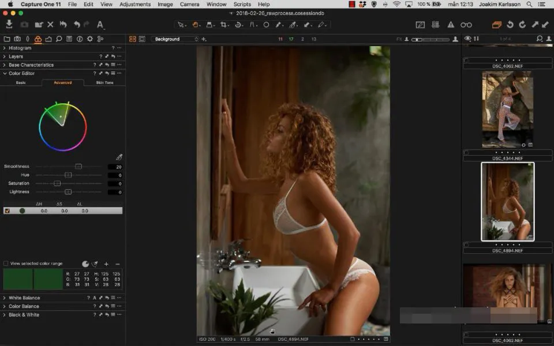Viewport: 554px width, 346px height.
Task: Enable View selected color range checkbox
Action: pos(6,264)
